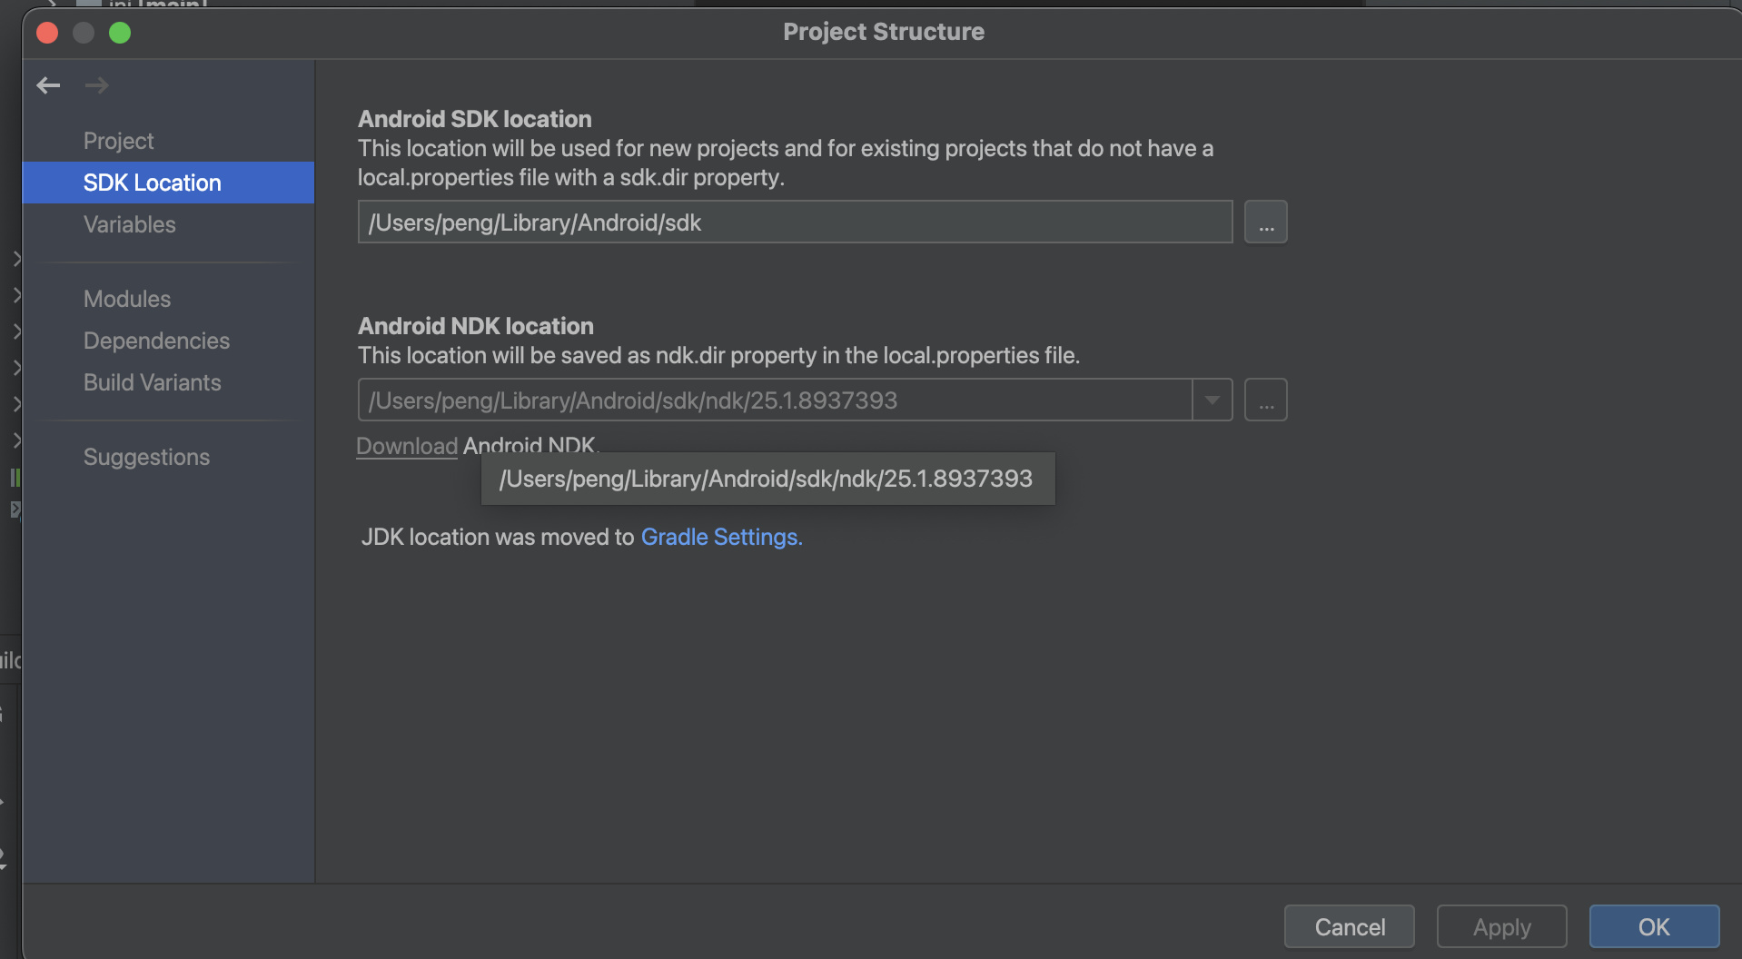Click the Download Android NDK link

(407, 446)
